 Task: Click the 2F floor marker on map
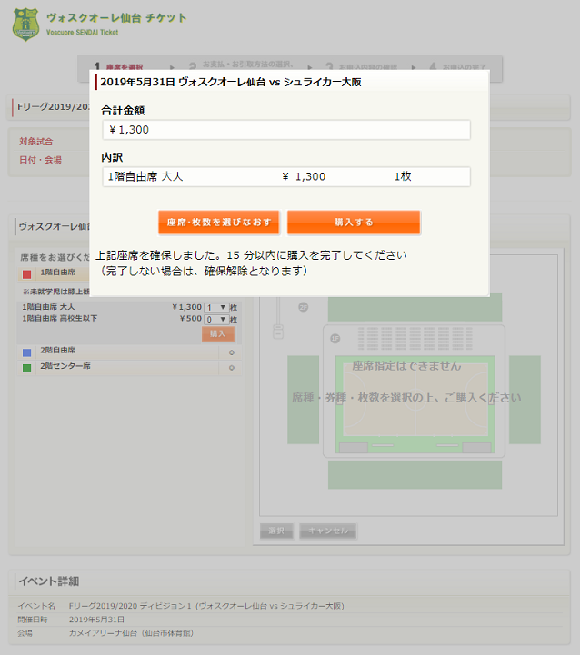303,307
